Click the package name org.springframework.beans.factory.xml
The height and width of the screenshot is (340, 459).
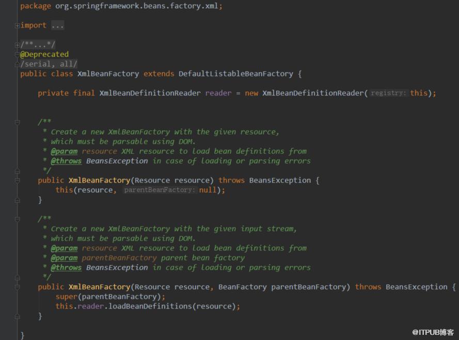137,6
